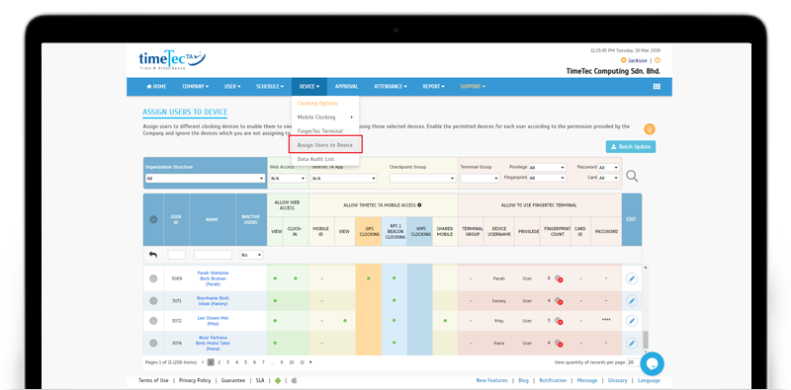Screen dimensions: 791x390
Task: Open the USER menu
Action: point(232,87)
